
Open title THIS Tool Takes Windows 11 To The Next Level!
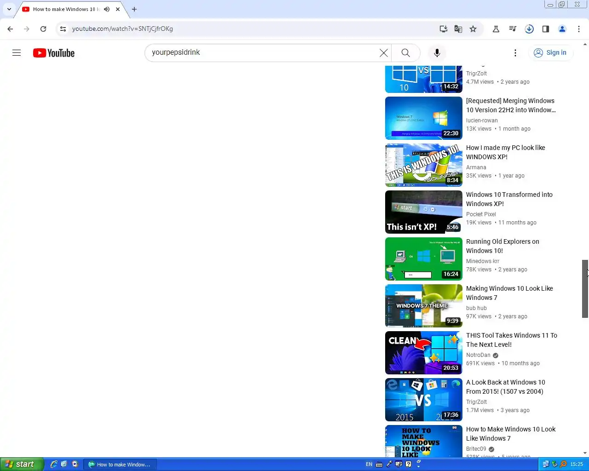pyautogui.click(x=512, y=340)
